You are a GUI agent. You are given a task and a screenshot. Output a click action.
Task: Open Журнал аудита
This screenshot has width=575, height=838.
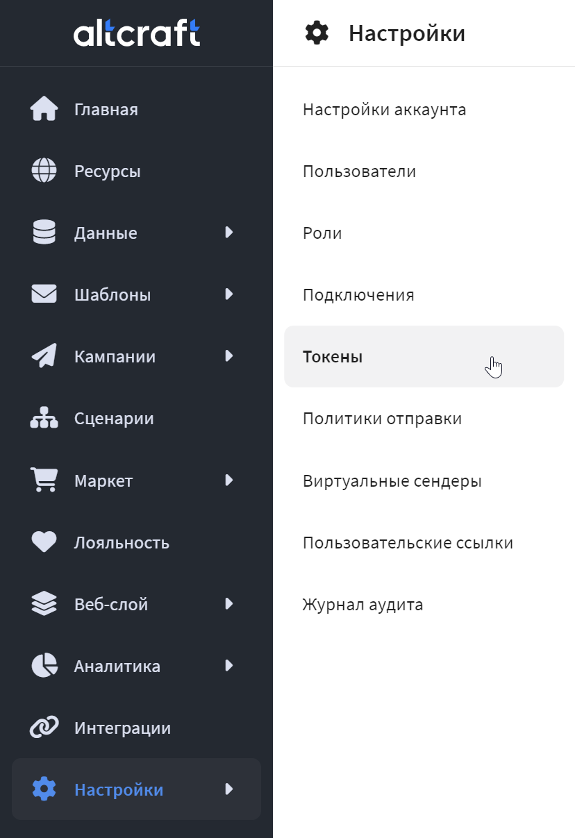pos(362,605)
